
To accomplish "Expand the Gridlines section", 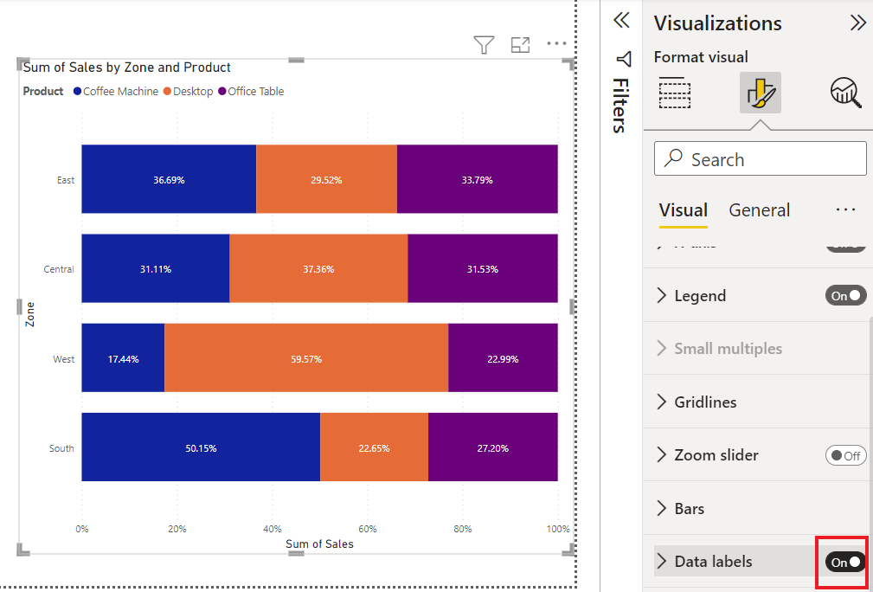I will [x=661, y=402].
